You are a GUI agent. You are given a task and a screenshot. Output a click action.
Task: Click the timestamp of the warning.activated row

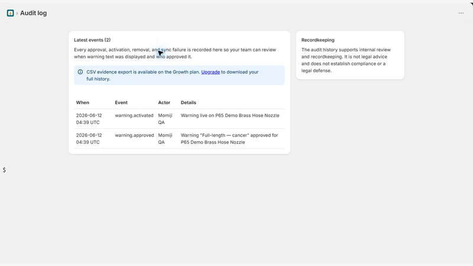pos(89,119)
